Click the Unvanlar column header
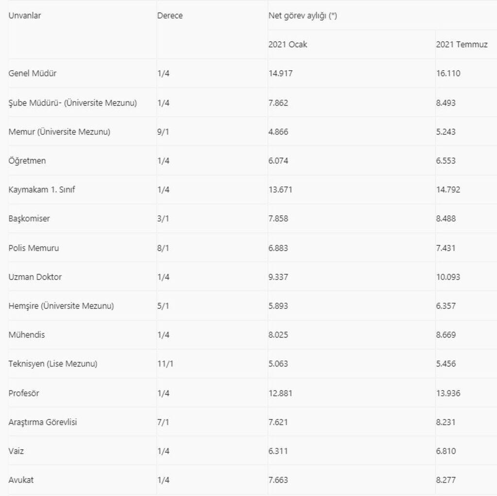This screenshot has width=497, height=496. coord(25,16)
